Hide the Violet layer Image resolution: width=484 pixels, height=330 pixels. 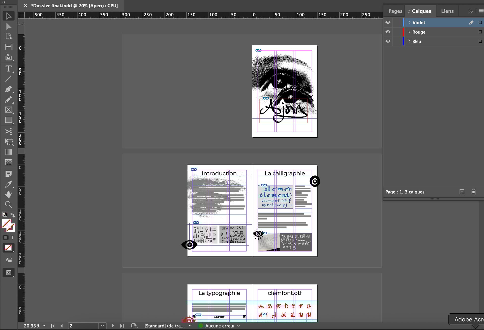coord(388,22)
